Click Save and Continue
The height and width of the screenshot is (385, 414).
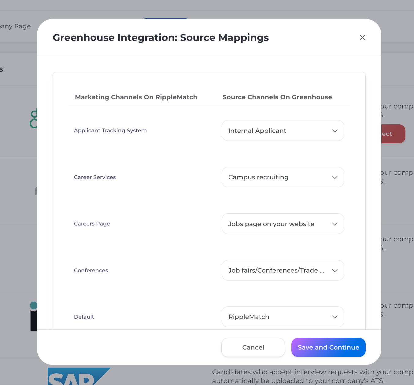(328, 347)
